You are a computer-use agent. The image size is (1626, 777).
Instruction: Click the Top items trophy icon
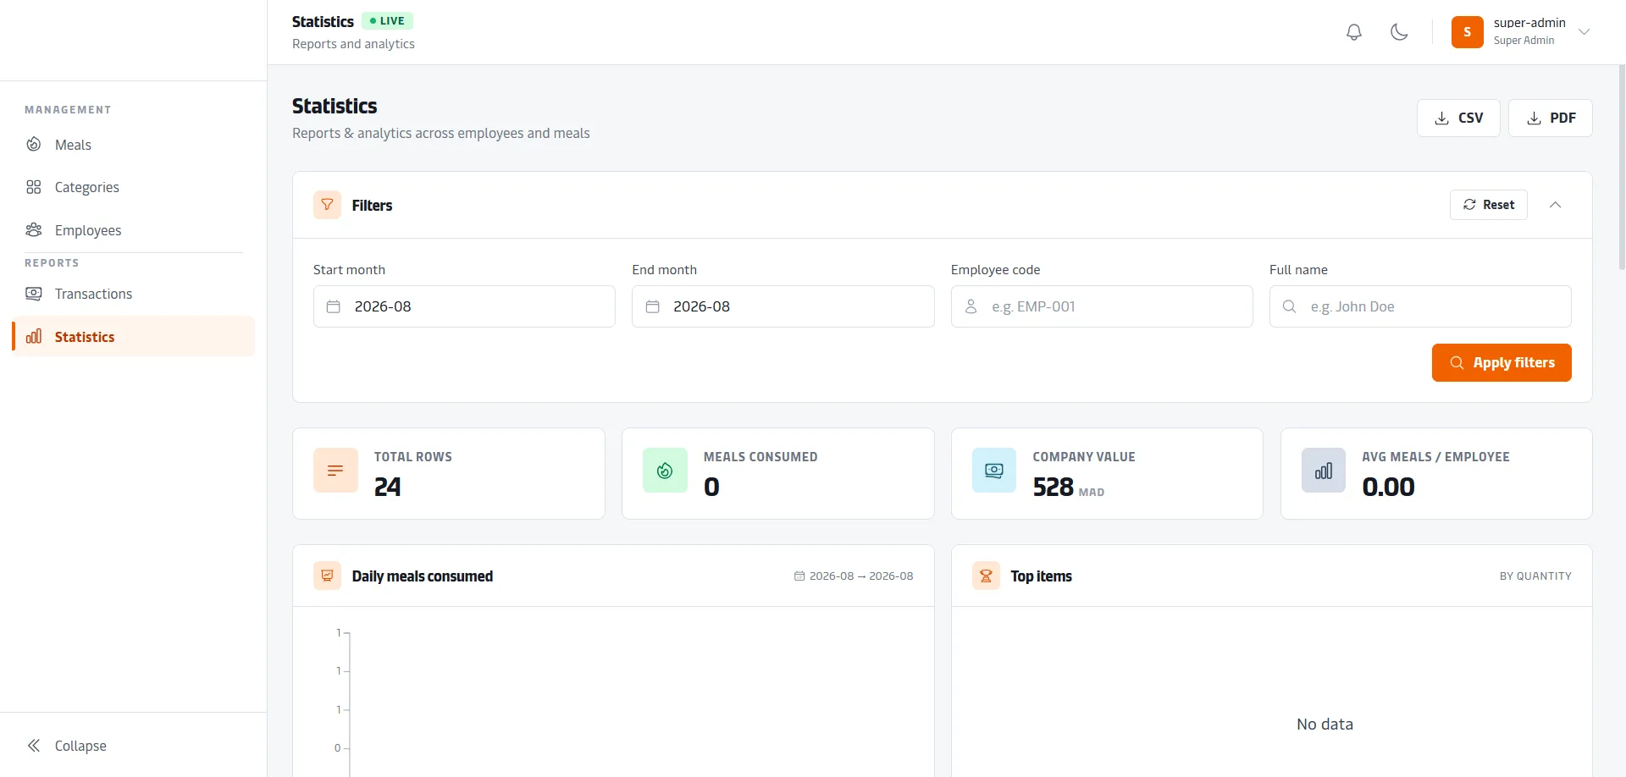pos(986,576)
